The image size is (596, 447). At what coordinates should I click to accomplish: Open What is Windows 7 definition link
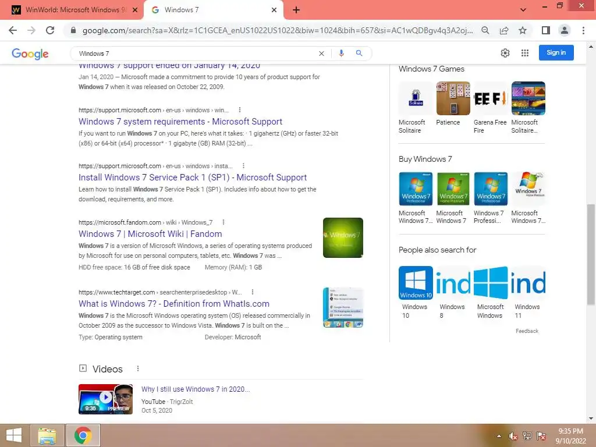coord(173,304)
